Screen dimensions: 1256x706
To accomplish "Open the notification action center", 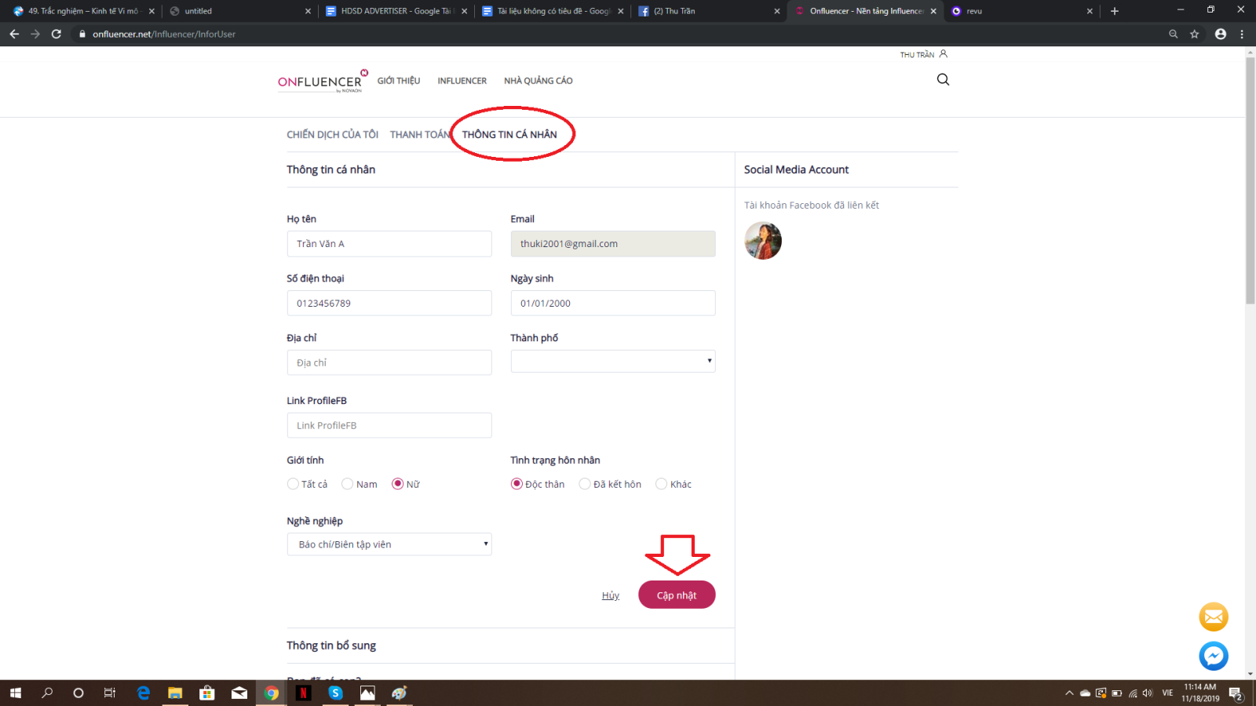I will tap(1236, 693).
